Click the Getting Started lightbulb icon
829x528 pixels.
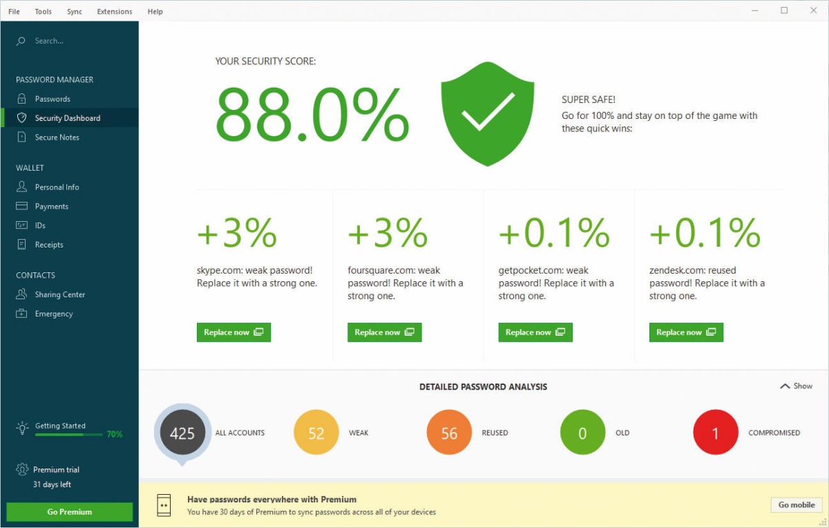point(21,428)
